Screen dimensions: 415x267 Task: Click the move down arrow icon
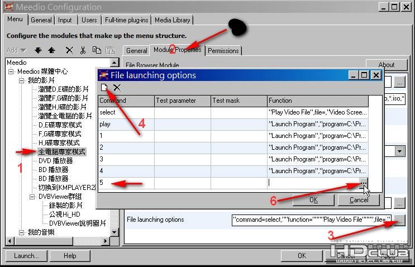point(38,50)
